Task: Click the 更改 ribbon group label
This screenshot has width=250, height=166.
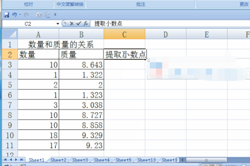Action: (x=244, y=4)
